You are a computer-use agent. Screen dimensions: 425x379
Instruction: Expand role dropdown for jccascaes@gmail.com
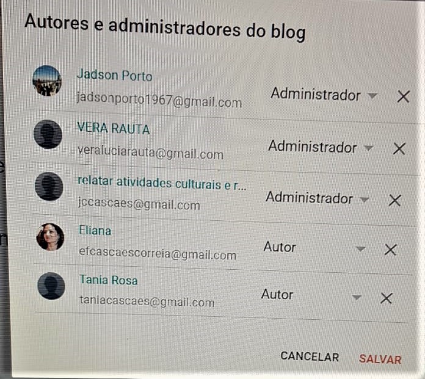318,198
